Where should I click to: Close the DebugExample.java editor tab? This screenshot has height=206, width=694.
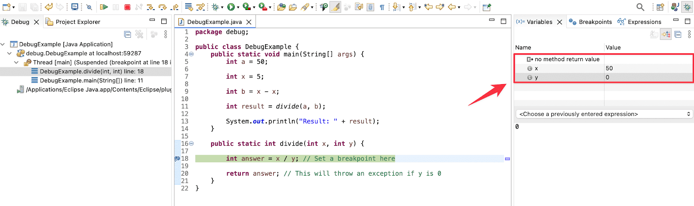tap(249, 22)
